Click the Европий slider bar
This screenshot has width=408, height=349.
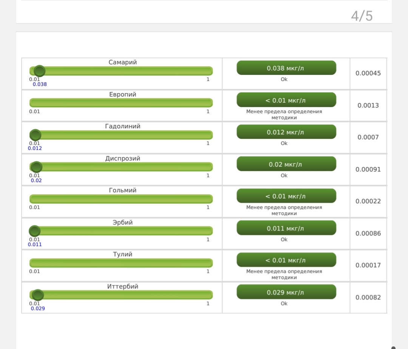coord(121,103)
